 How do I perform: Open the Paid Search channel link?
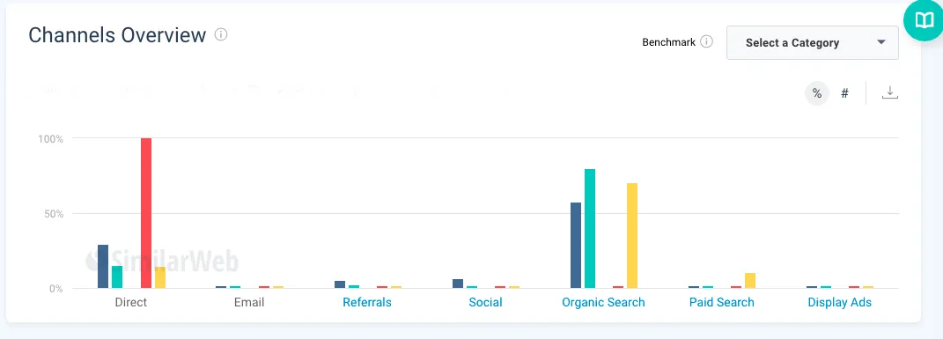(722, 302)
